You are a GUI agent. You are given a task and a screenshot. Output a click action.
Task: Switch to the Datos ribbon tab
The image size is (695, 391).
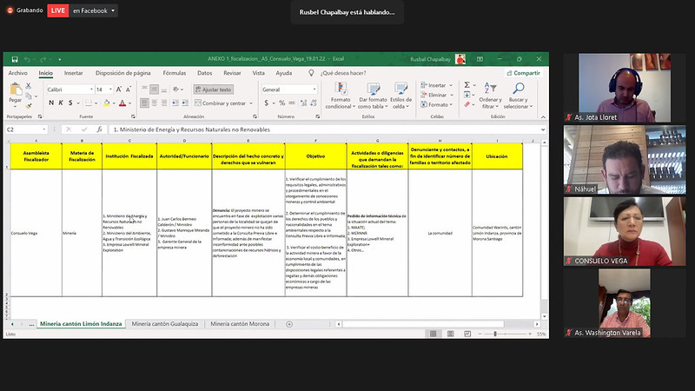coord(204,73)
